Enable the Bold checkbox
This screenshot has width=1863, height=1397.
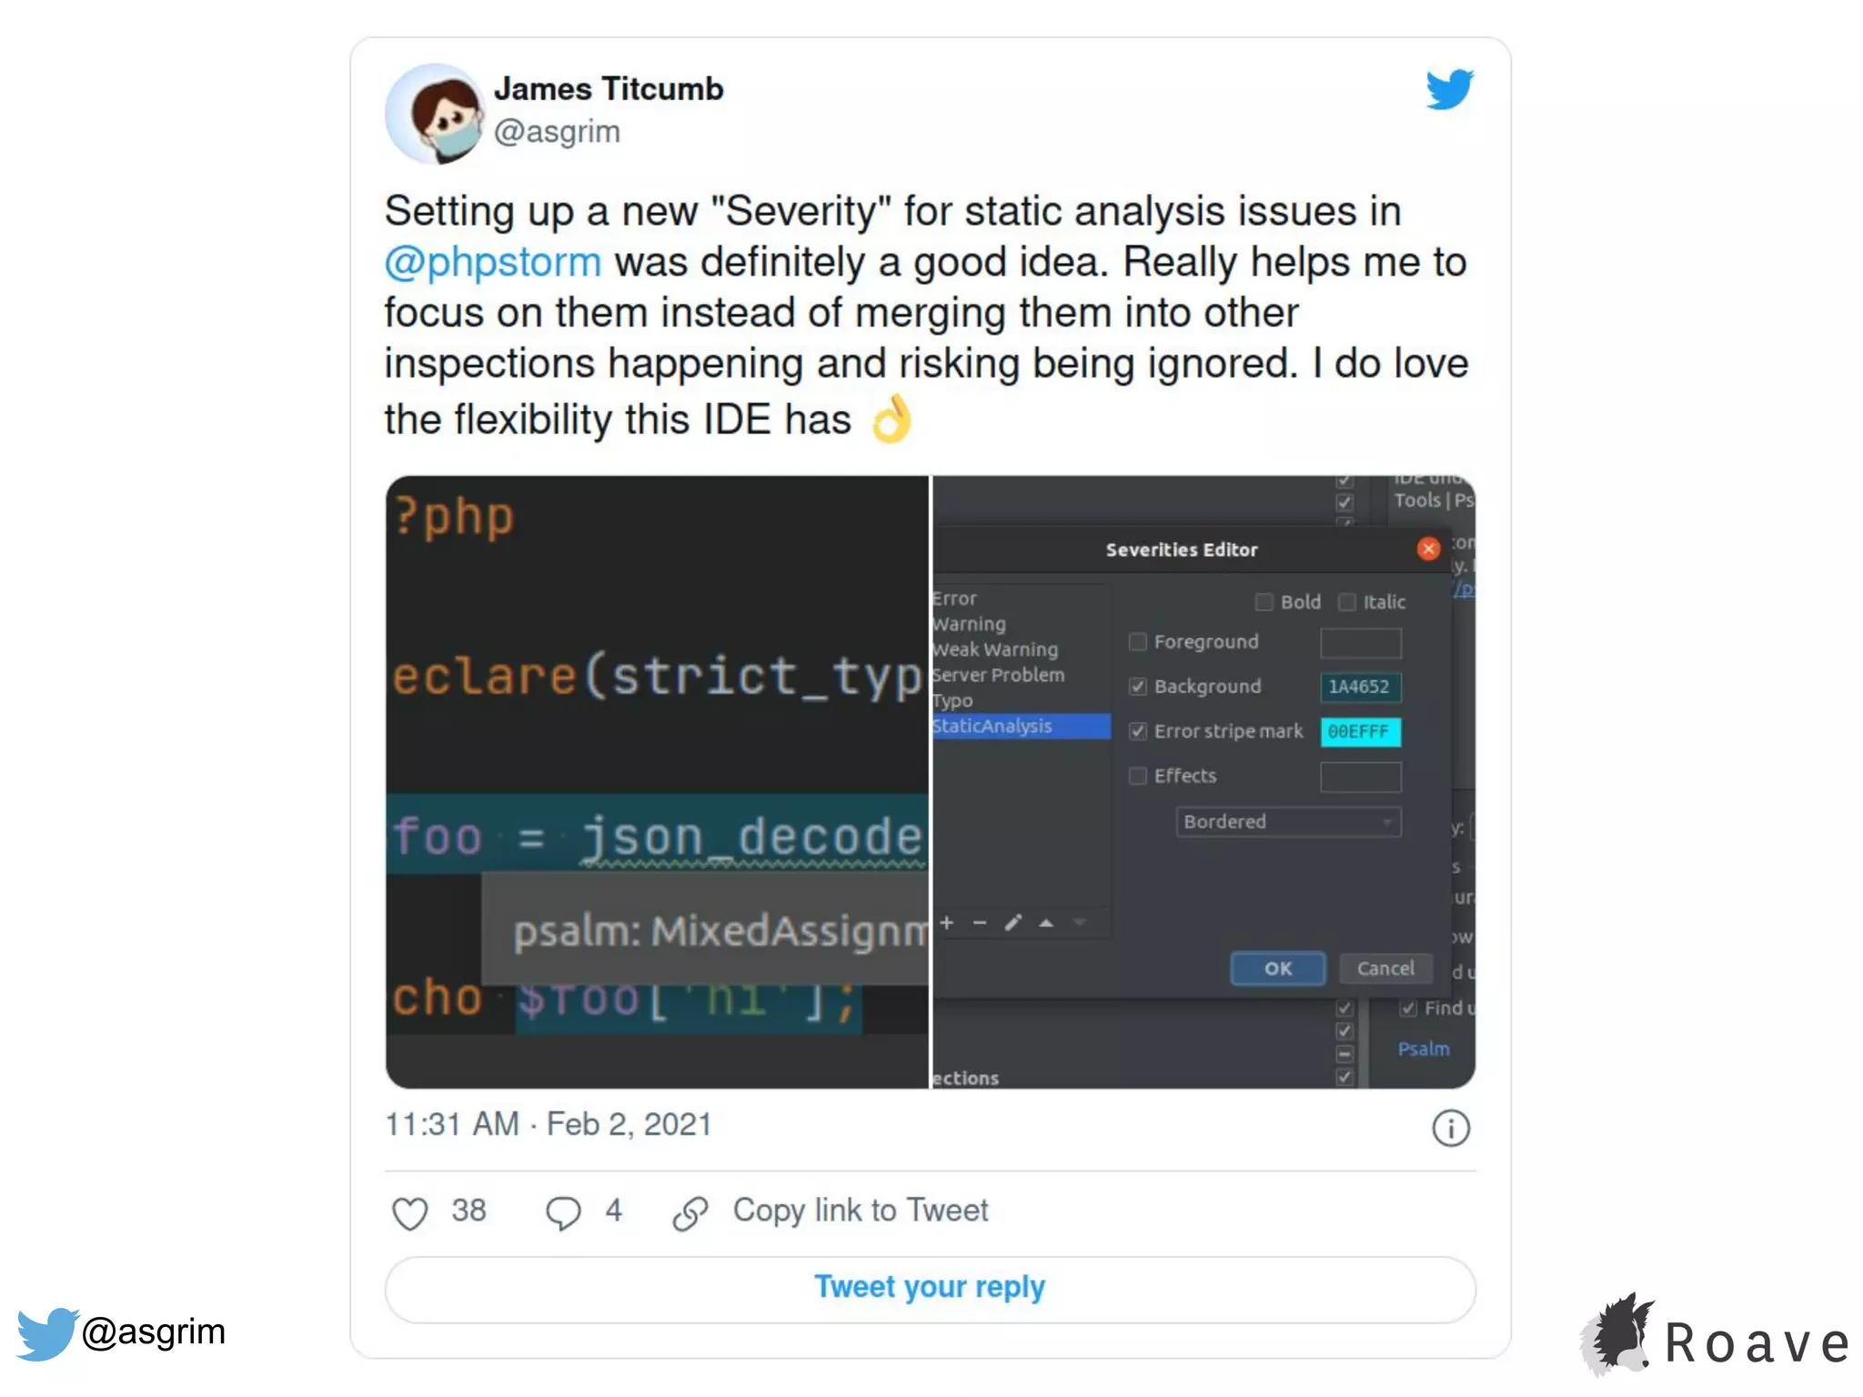tap(1264, 602)
